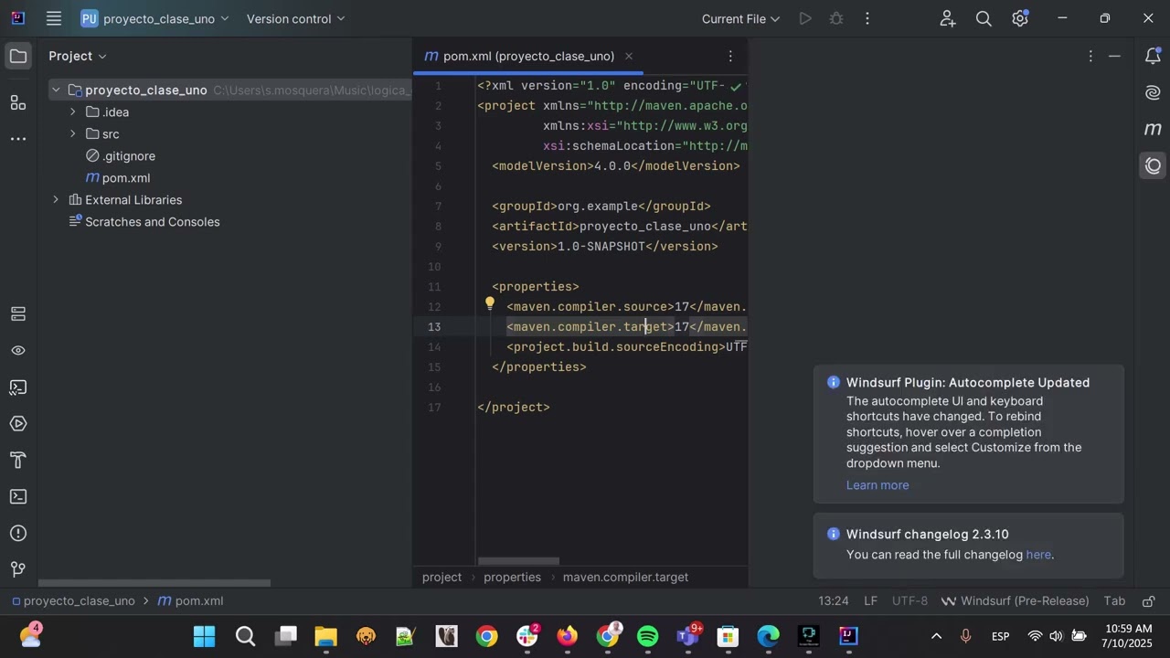Expand the src folder
The image size is (1170, 658).
(x=72, y=133)
